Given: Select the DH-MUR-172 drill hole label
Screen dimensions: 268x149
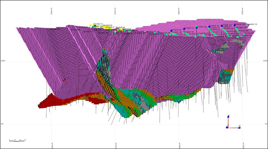Looking at the screenshot, I should coord(252,24).
